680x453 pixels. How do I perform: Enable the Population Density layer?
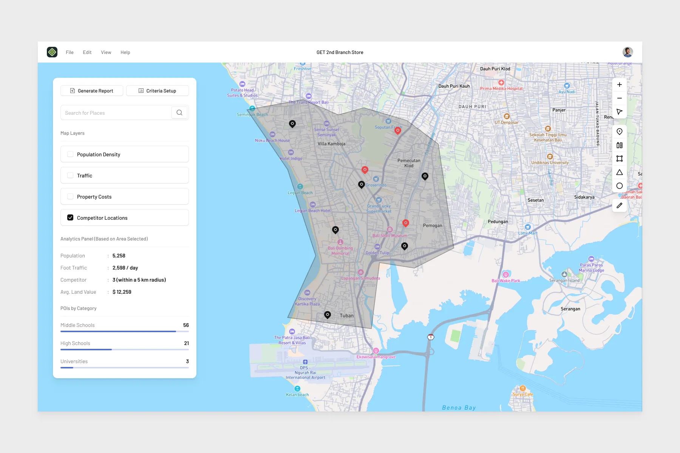tap(70, 154)
